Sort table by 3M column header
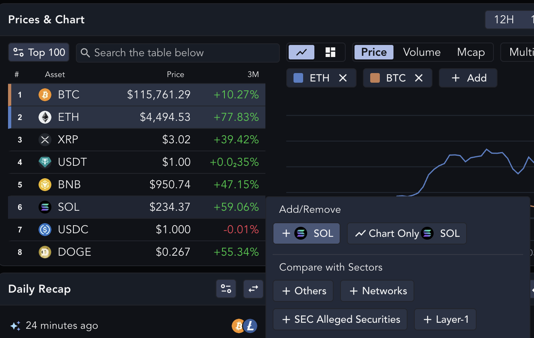The width and height of the screenshot is (534, 338). coord(253,75)
